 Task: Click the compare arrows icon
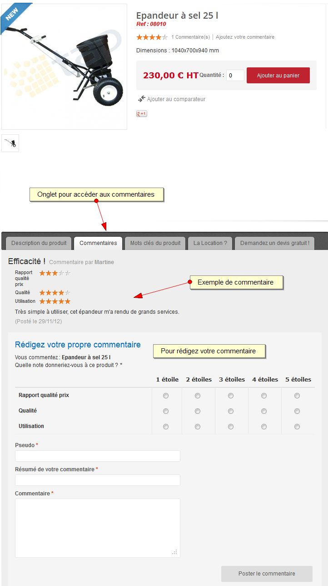point(142,99)
